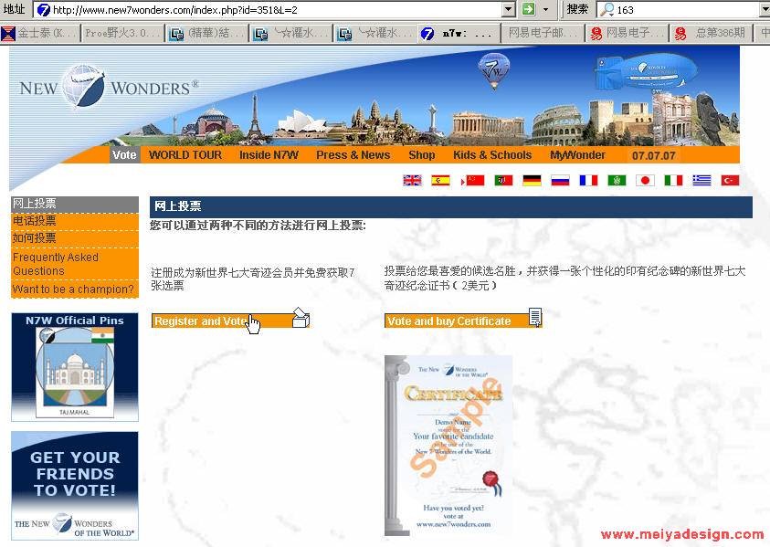The height and width of the screenshot is (547, 770).
Task: Open 网上投票 in the sidebar
Action: point(75,204)
